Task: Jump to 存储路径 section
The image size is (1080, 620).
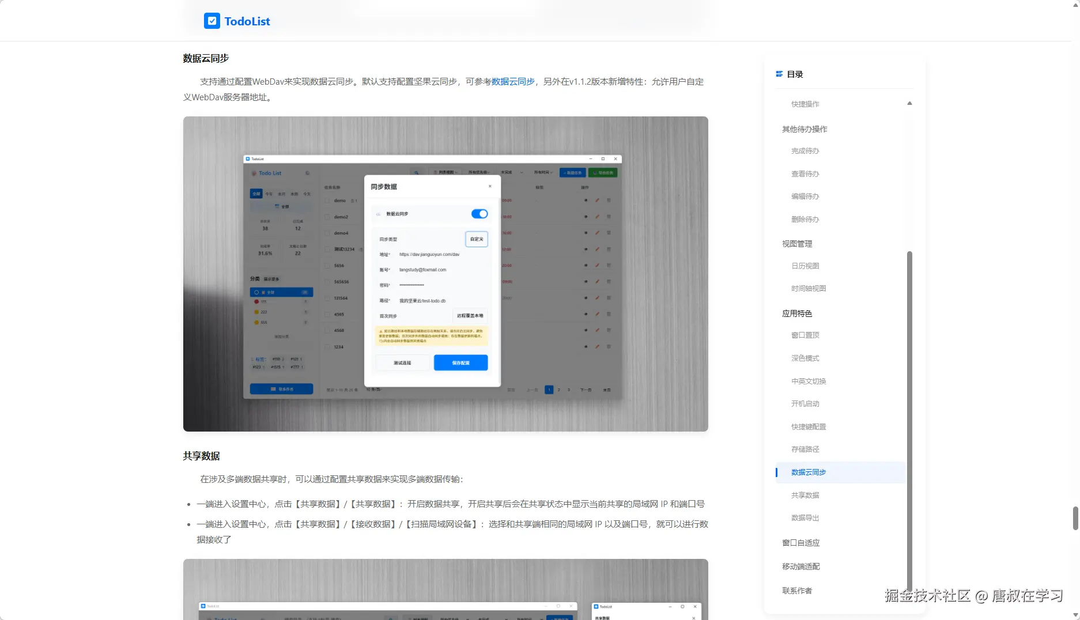Action: [x=805, y=449]
